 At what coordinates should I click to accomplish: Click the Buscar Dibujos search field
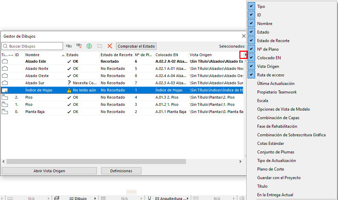[32, 46]
